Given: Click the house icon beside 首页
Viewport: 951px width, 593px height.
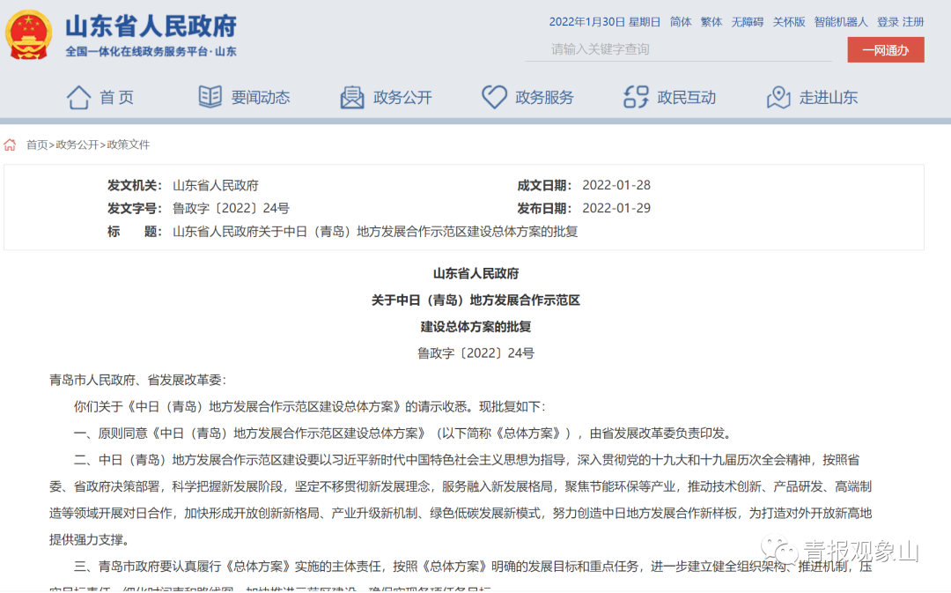Looking at the screenshot, I should pyautogui.click(x=79, y=97).
